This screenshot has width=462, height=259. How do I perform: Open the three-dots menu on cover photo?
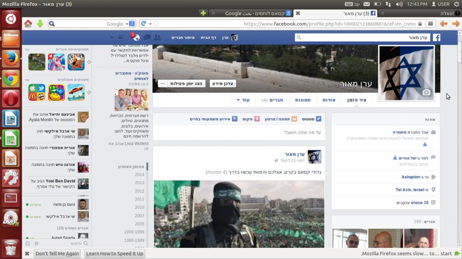pos(162,83)
